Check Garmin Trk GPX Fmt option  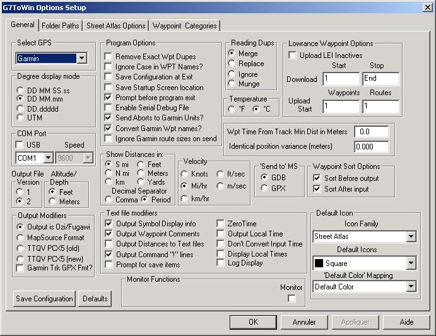tap(20, 268)
